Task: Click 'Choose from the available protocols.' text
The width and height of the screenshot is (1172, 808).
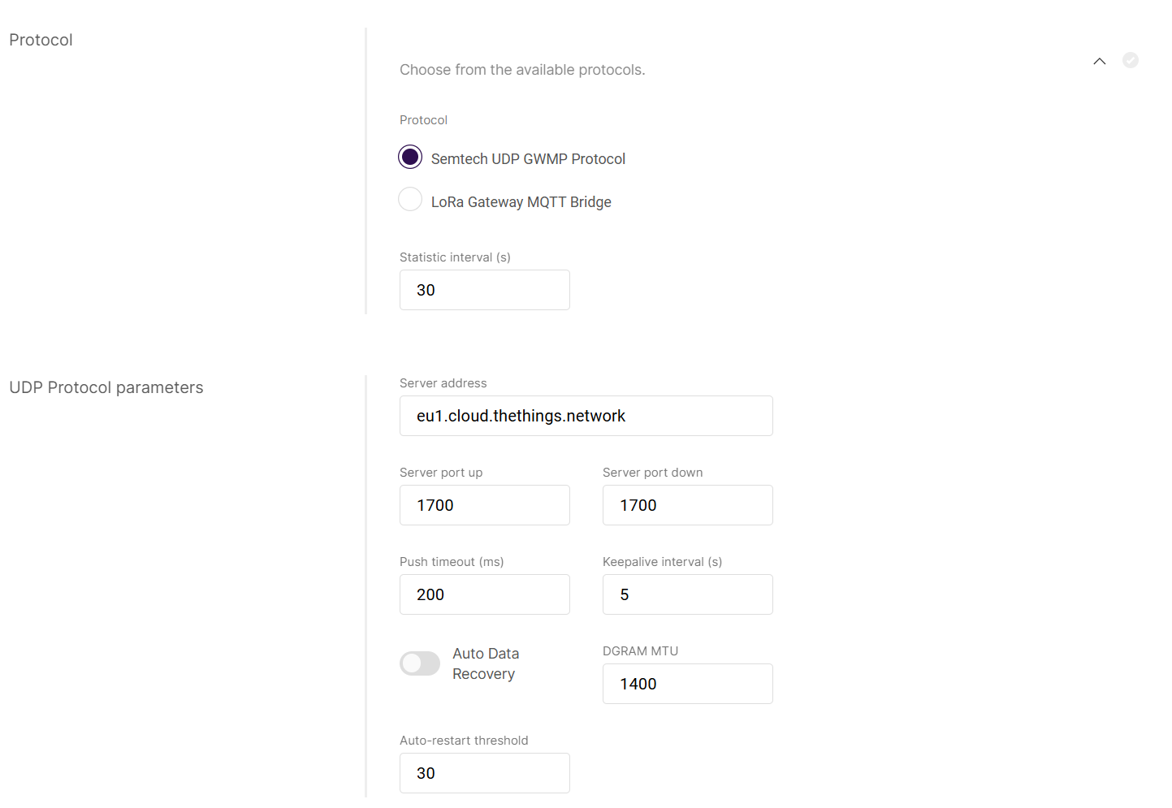Action: click(x=522, y=70)
